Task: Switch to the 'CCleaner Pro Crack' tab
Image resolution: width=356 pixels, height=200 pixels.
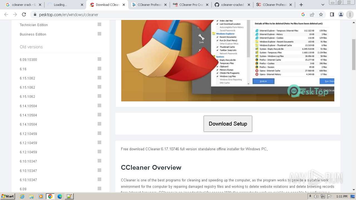Action: pos(191,5)
